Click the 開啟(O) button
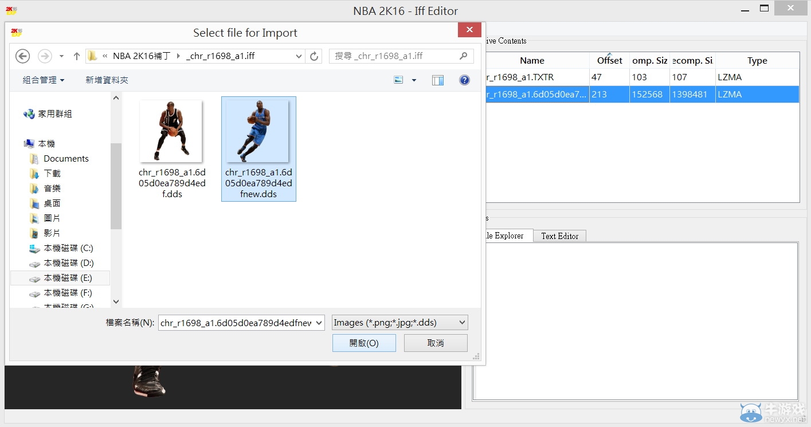Image resolution: width=811 pixels, height=427 pixels. click(x=364, y=343)
